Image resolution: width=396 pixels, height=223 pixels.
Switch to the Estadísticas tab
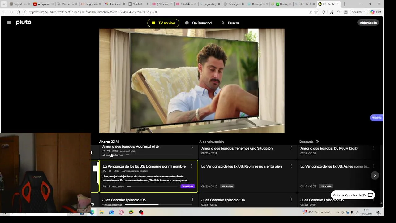point(186,4)
